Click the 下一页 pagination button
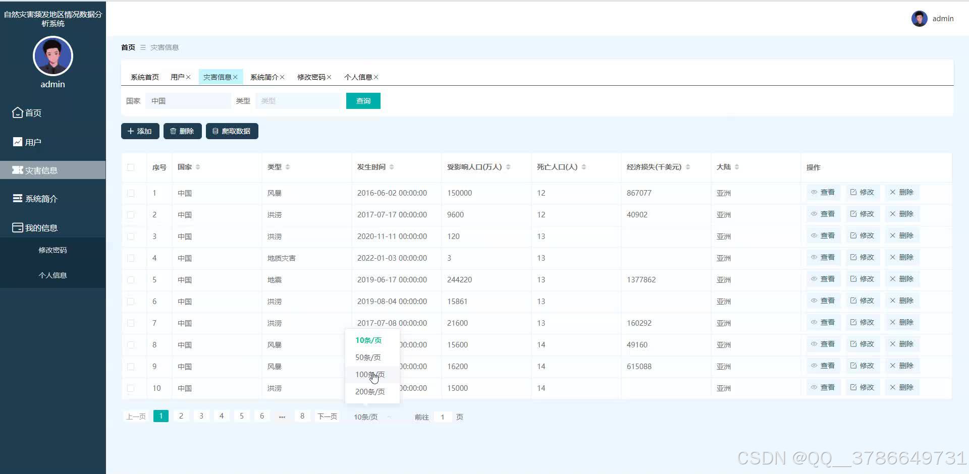 [328, 417]
